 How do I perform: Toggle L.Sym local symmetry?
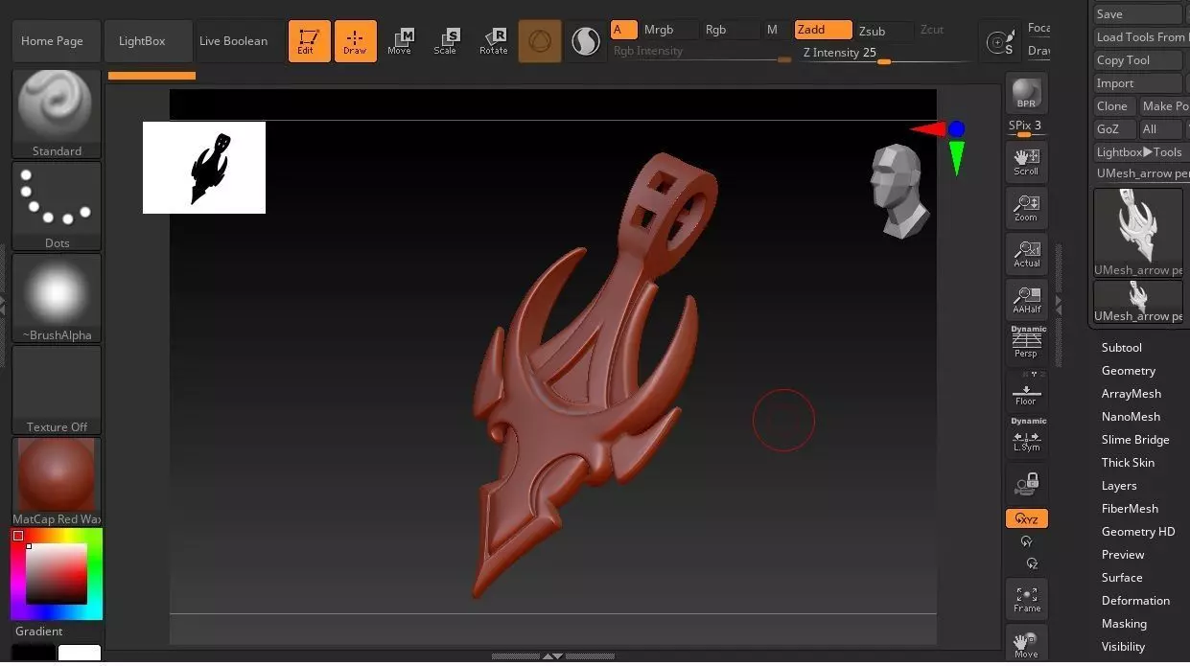1026,435
